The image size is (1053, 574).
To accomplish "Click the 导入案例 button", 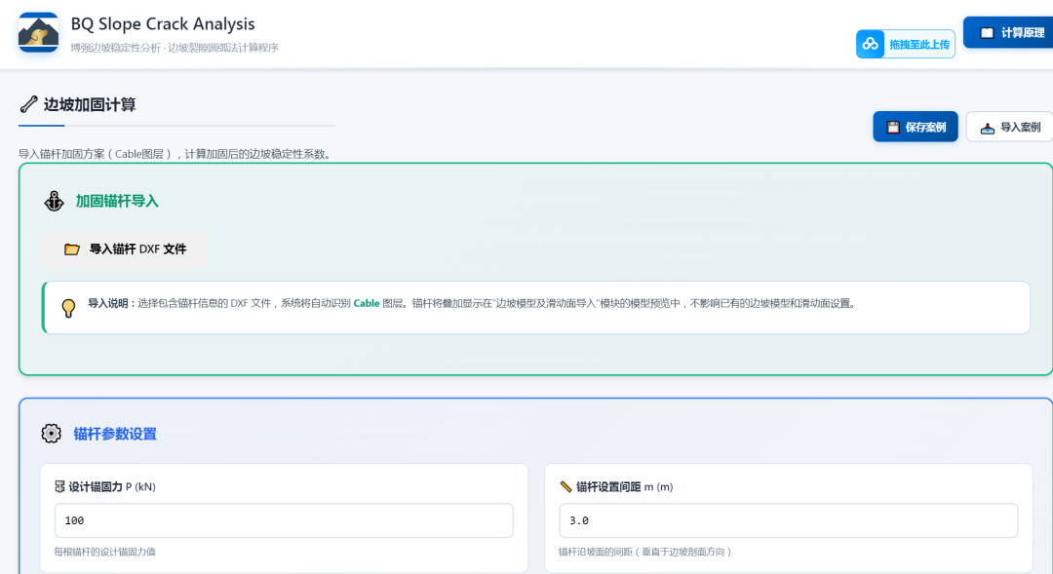I will (1009, 127).
